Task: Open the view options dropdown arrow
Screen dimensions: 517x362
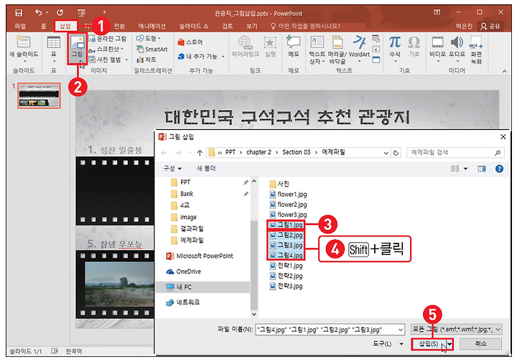Action: (x=465, y=169)
